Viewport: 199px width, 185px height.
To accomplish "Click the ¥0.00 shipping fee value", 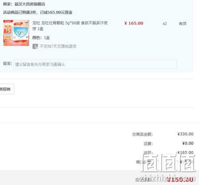I will point(188,143).
